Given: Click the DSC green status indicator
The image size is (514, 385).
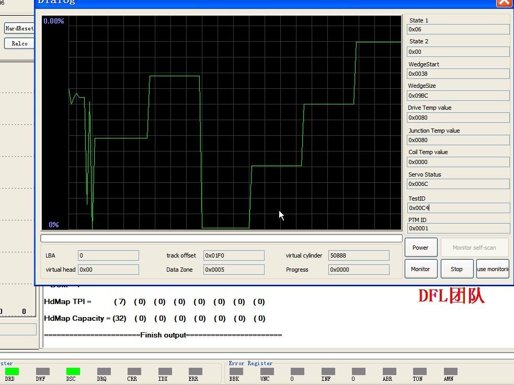Looking at the screenshot, I should (73, 371).
